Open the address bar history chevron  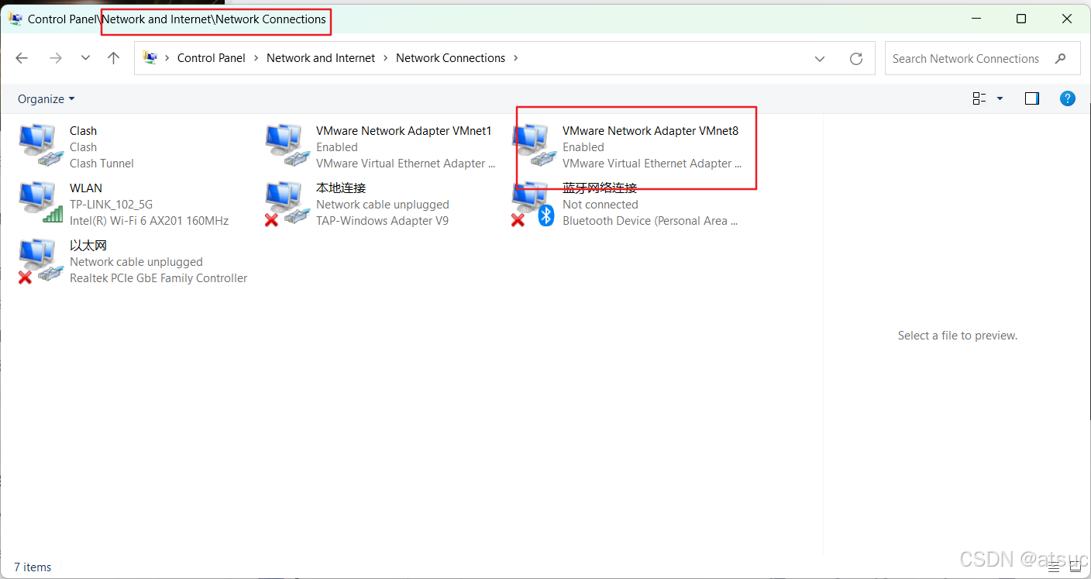(x=820, y=58)
